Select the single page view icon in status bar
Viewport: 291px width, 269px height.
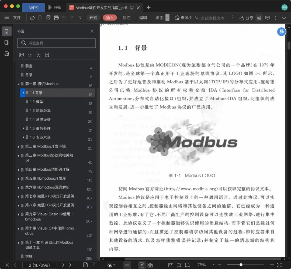coord(142,265)
